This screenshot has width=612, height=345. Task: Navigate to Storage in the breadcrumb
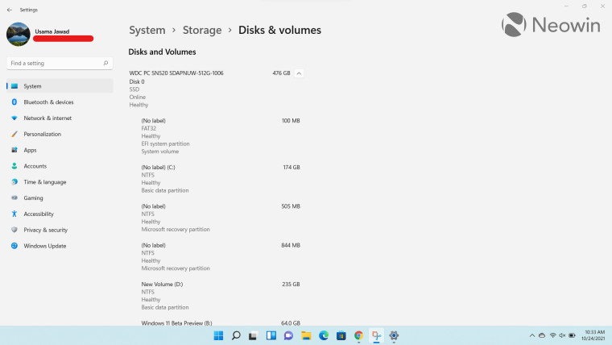point(202,30)
